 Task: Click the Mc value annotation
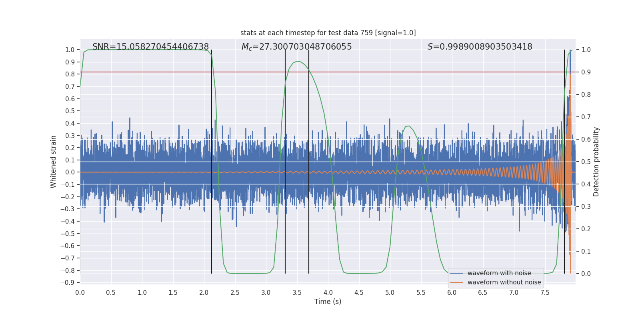296,47
